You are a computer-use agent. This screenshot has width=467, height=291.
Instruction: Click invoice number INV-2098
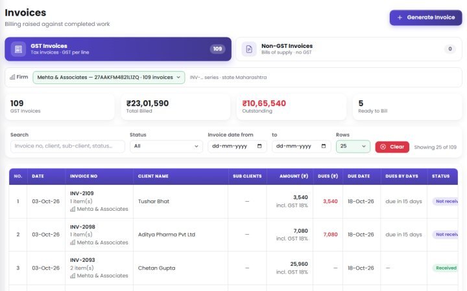click(82, 227)
